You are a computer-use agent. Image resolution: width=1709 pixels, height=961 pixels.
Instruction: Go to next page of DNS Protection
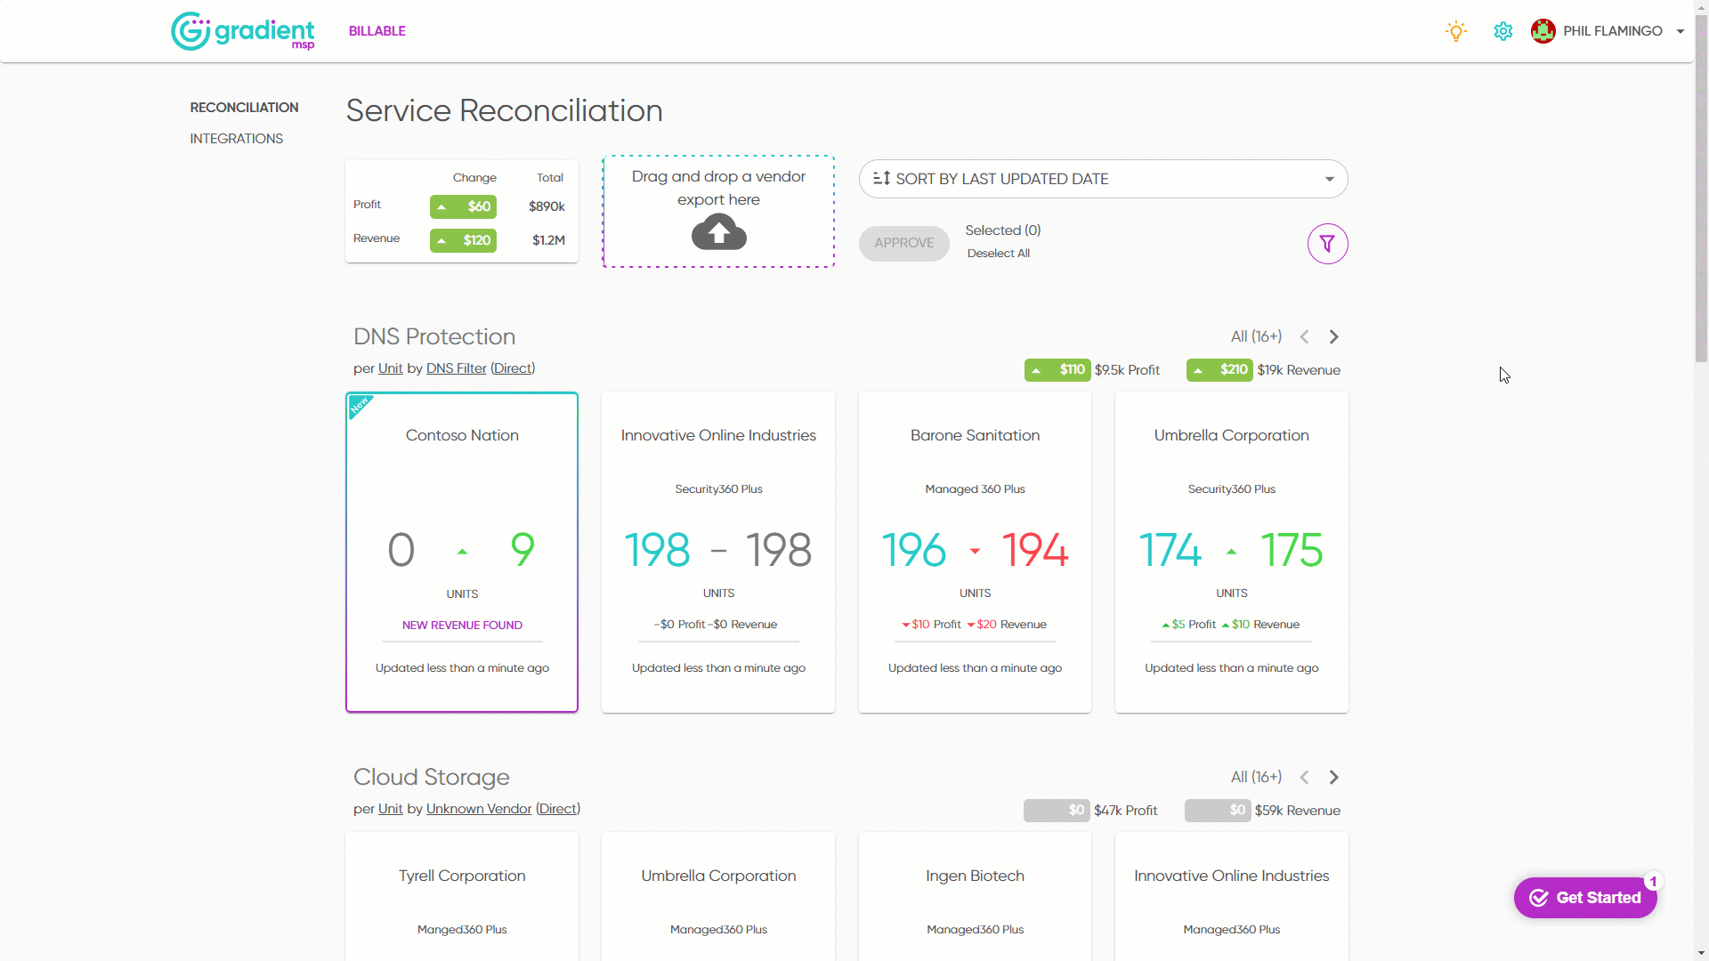[1333, 337]
